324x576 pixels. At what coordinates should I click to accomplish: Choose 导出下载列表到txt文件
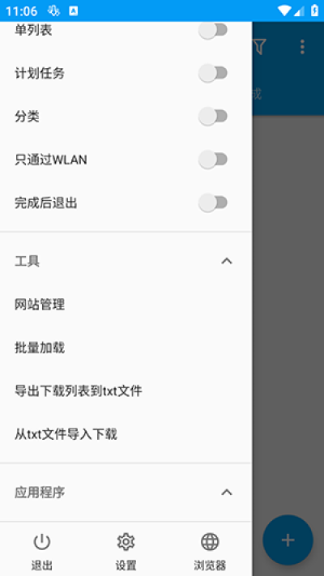click(x=126, y=390)
